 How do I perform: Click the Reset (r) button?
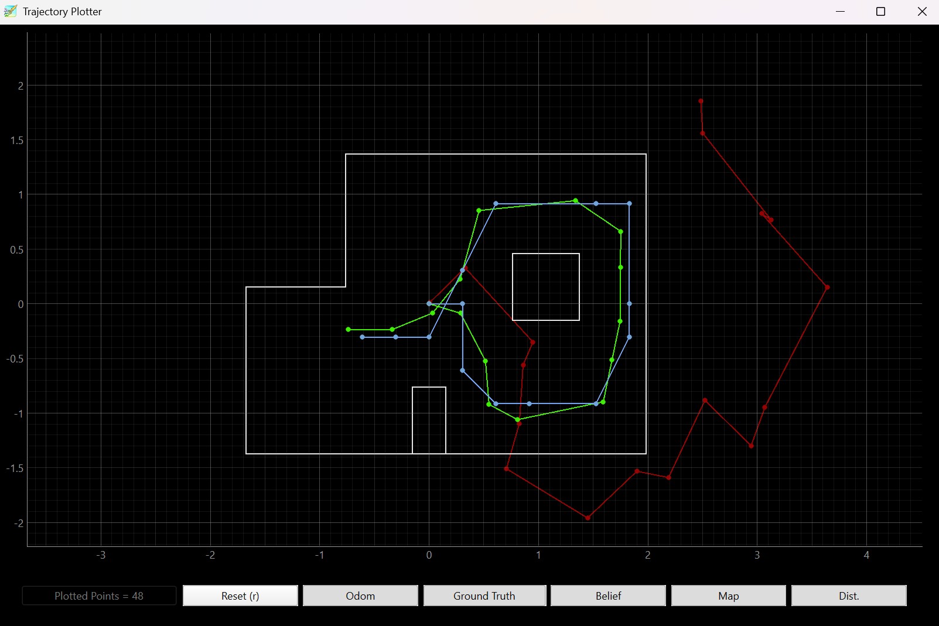tap(240, 596)
